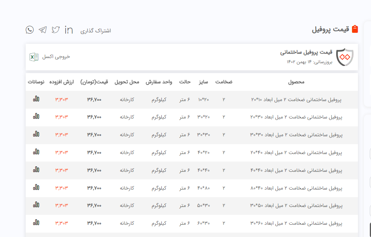371x237 pixels.
Task: Click the قیمت(تومان) column header
Action: point(94,82)
